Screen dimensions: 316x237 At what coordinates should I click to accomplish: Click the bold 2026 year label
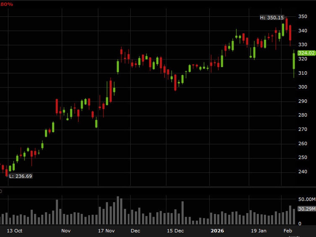tap(217, 231)
